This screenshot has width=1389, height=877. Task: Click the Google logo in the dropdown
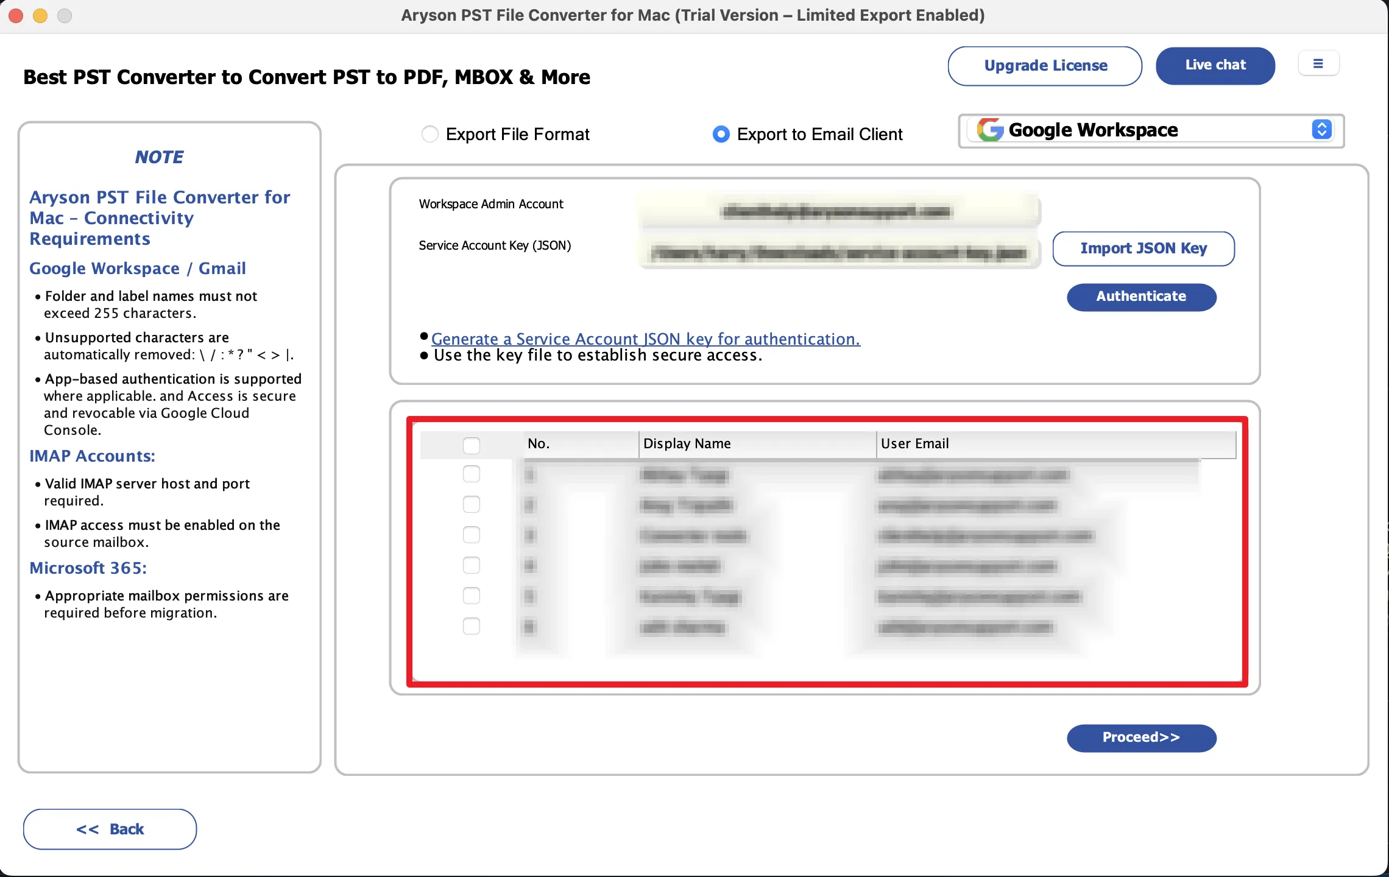point(990,130)
